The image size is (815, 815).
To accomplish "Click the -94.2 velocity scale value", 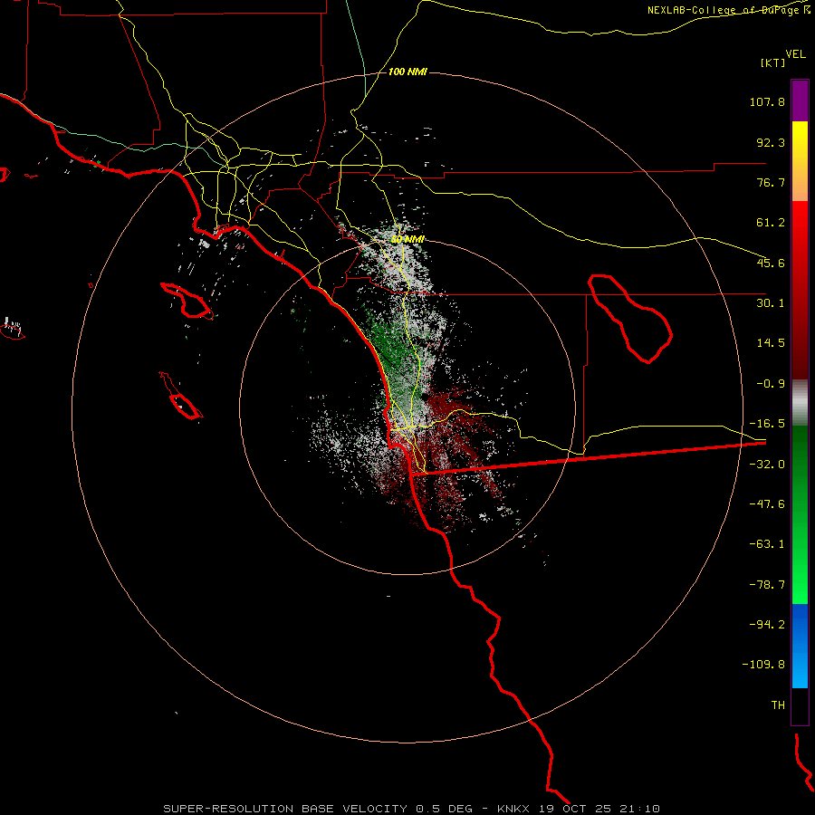I will 767,624.
